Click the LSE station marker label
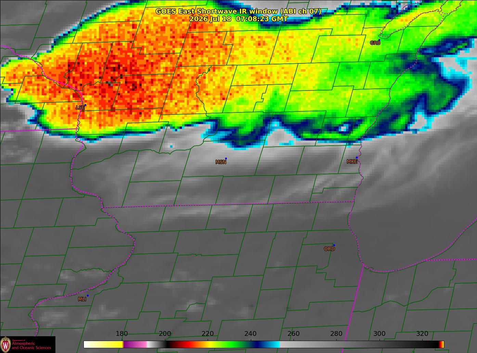The height and width of the screenshot is (353, 477). [80, 108]
